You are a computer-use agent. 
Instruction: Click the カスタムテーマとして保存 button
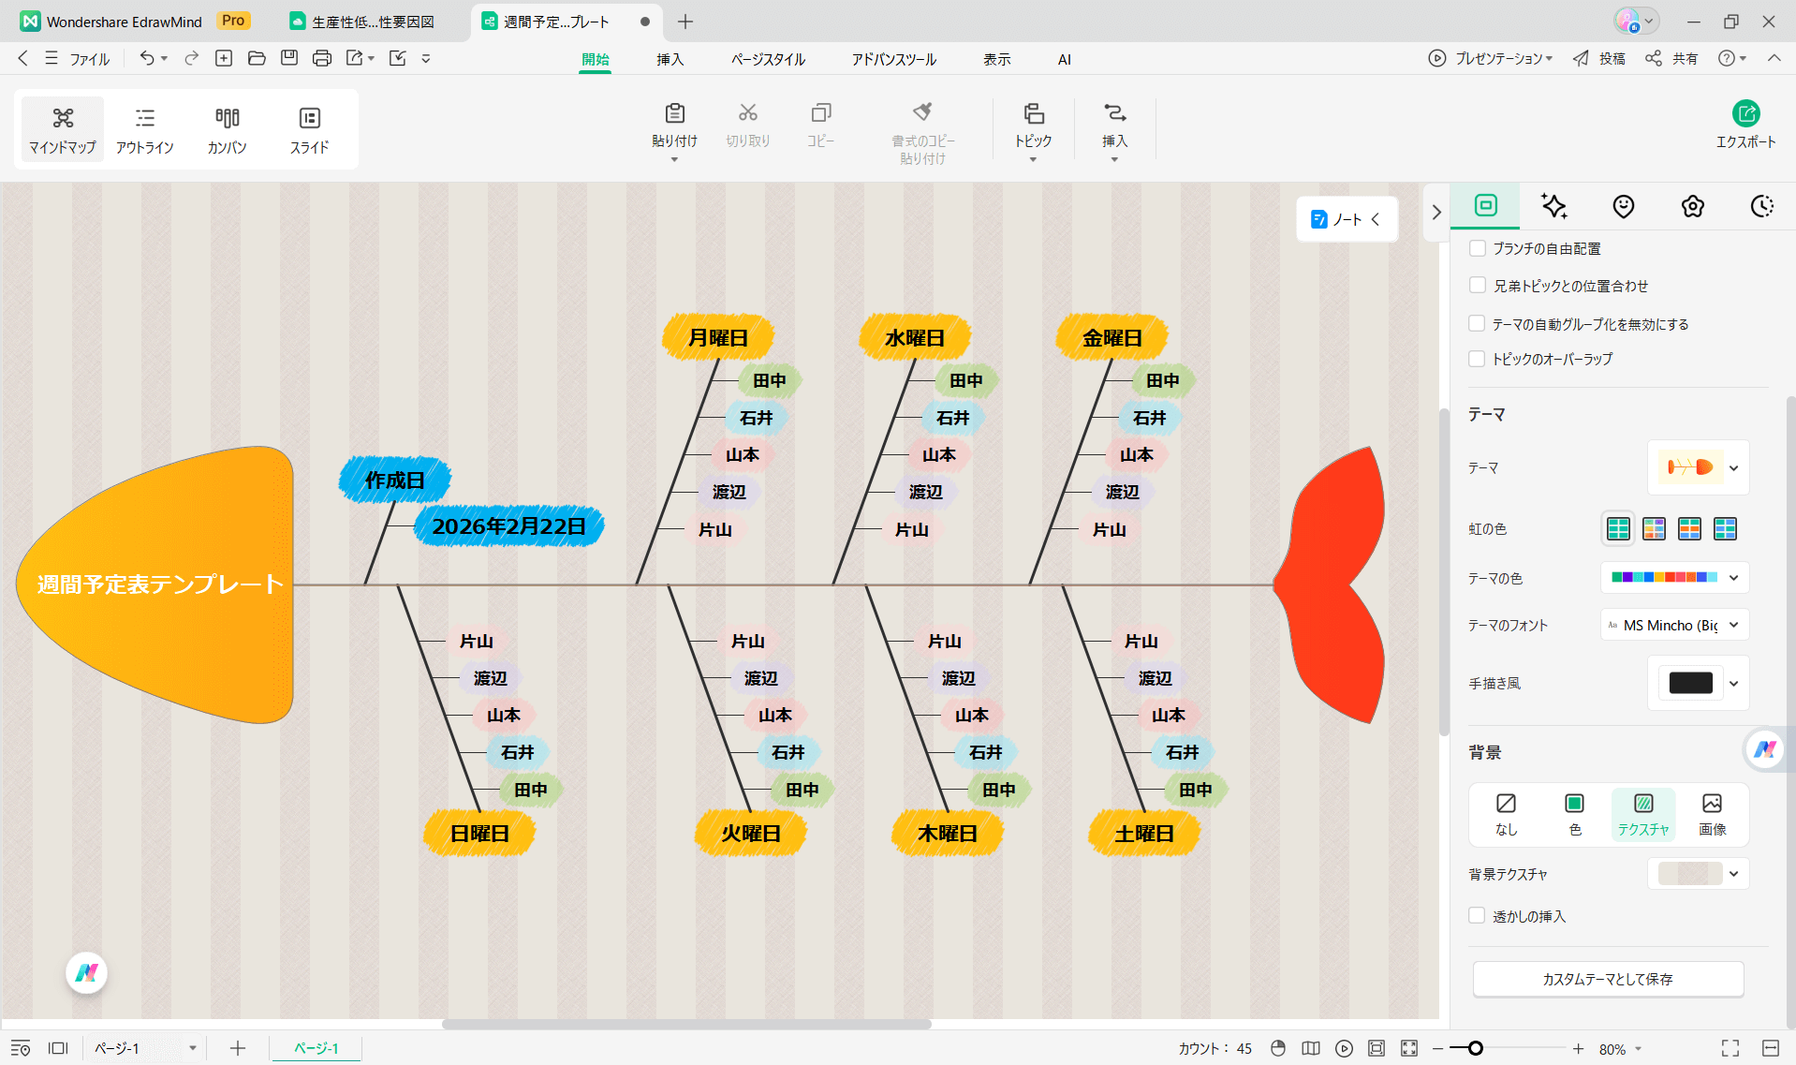click(x=1608, y=979)
